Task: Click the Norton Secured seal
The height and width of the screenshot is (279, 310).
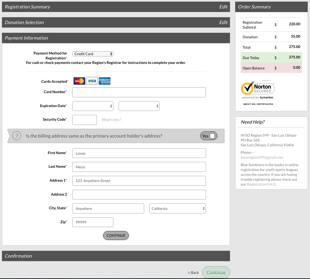Action: [x=258, y=89]
